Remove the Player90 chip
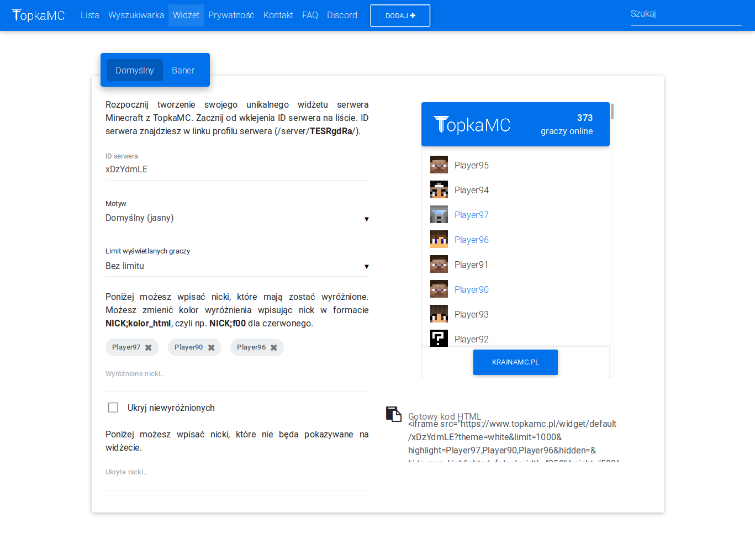 (x=211, y=347)
